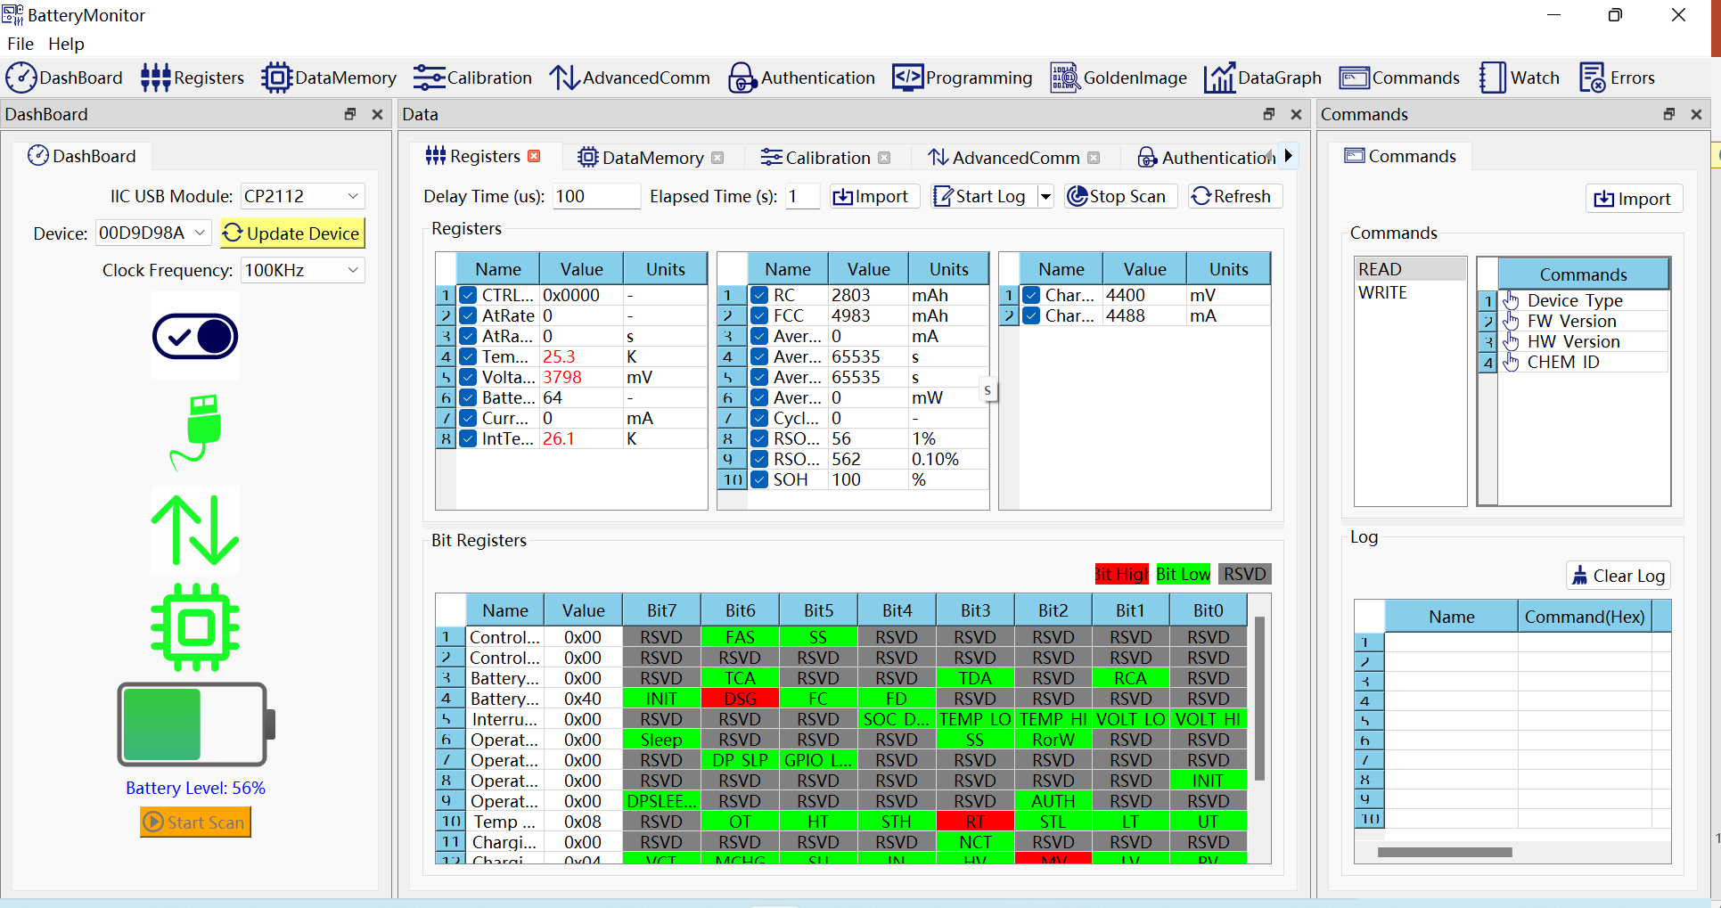1721x908 pixels.
Task: Click the Delay Time input field
Action: (595, 196)
